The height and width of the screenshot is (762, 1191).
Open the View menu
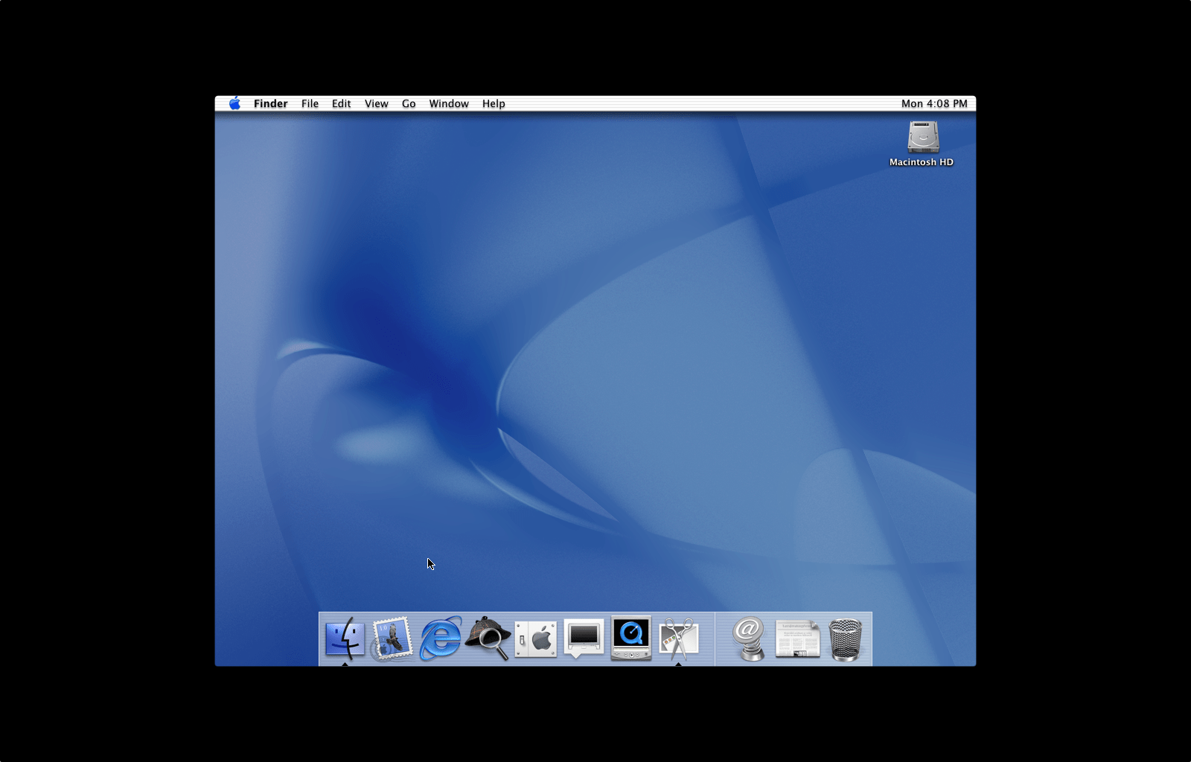click(x=376, y=103)
